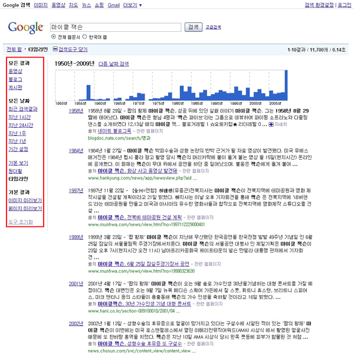Go to 지도 in the top navigation
Screen dimensions: 354x357
73,5
